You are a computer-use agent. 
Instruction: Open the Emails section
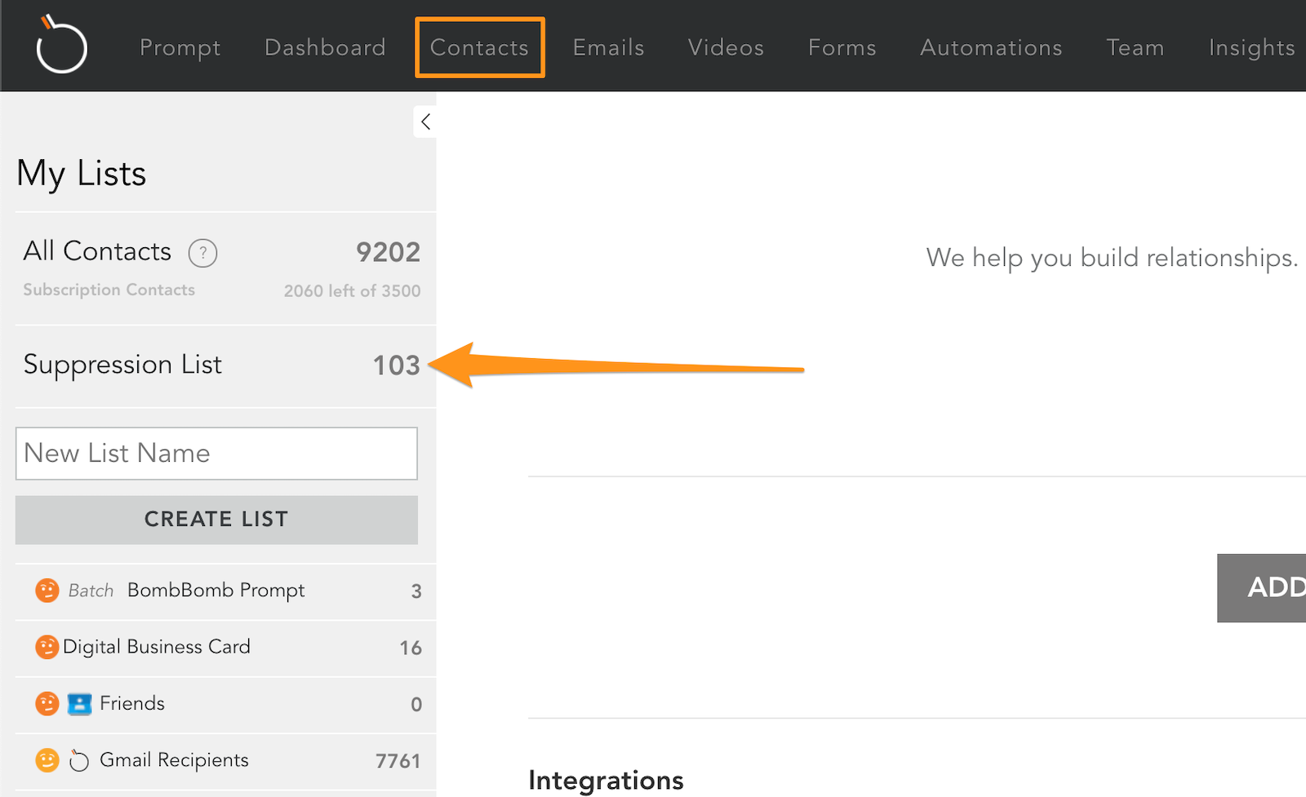coord(608,47)
